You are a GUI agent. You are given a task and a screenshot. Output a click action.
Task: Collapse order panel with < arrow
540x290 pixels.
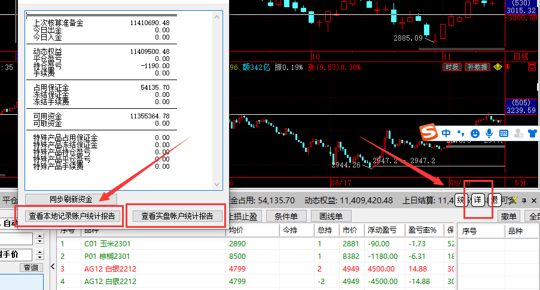pyautogui.click(x=53, y=266)
